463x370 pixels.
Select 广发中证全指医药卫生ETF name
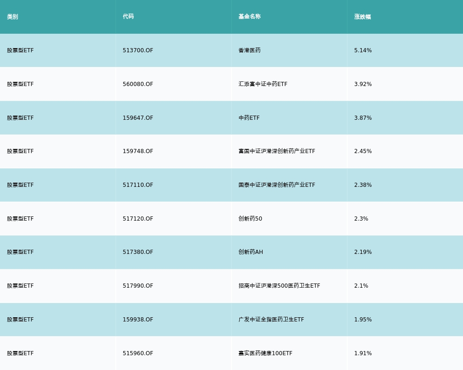(271, 320)
